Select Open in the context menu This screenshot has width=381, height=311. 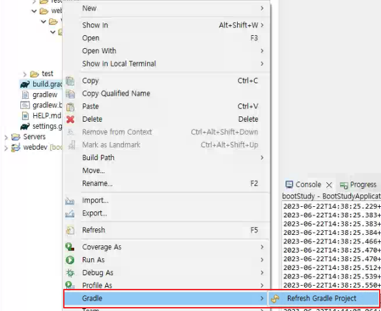(167, 38)
